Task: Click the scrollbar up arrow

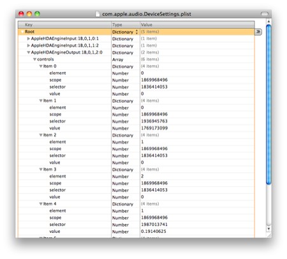Action: pyautogui.click(x=269, y=21)
